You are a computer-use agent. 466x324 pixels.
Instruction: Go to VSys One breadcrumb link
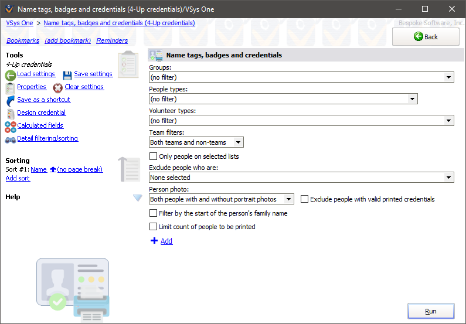point(19,23)
